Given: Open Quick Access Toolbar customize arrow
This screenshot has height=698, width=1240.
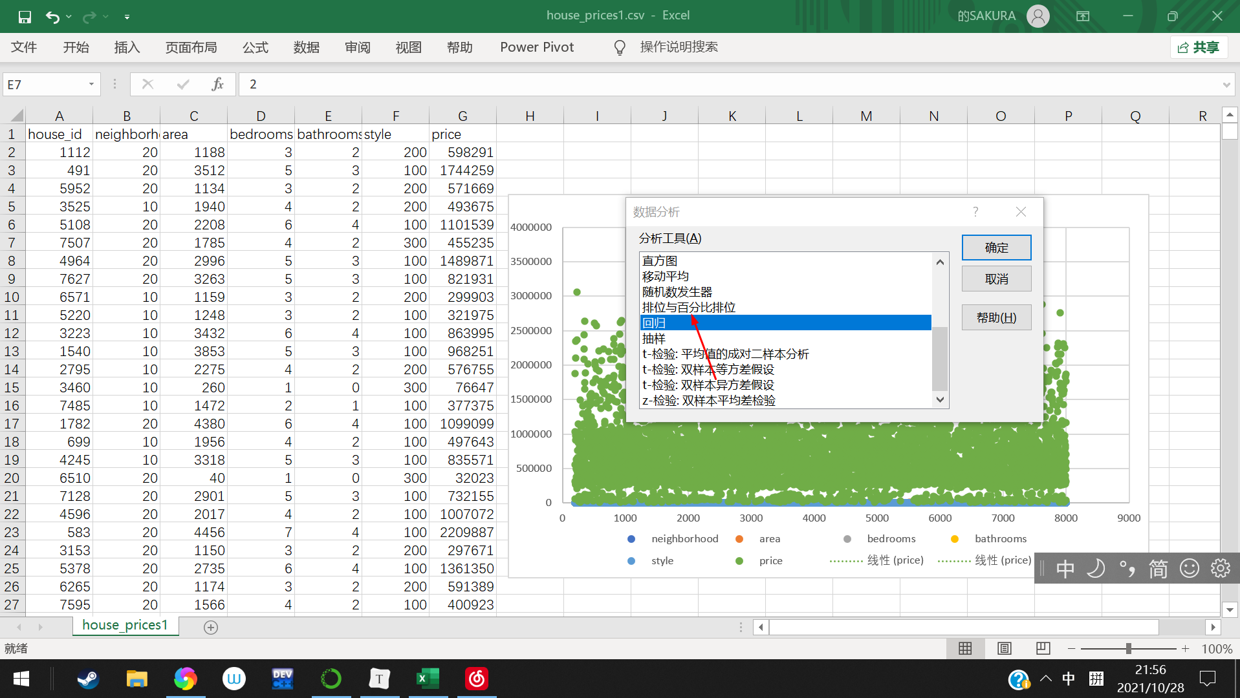Looking at the screenshot, I should pyautogui.click(x=127, y=17).
